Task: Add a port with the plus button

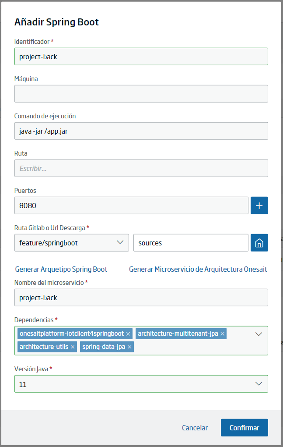Action: coord(259,205)
